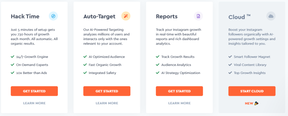Click checkmark beside Smart Follower Magnet
This screenshot has height=116, width=288.
230,57
